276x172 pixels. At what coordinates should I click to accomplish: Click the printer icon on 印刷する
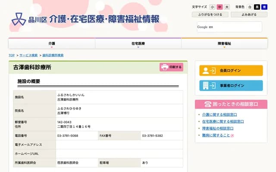point(164,67)
